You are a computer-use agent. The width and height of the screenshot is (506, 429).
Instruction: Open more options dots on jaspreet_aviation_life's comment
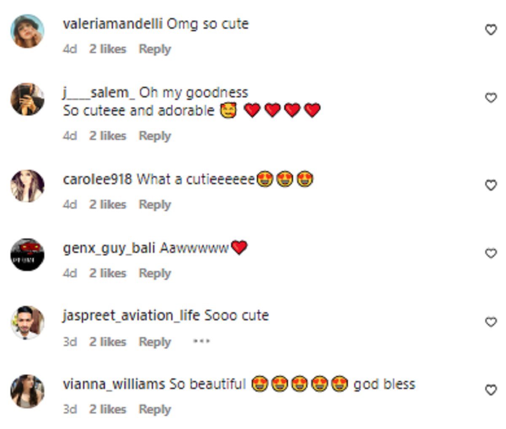click(201, 341)
